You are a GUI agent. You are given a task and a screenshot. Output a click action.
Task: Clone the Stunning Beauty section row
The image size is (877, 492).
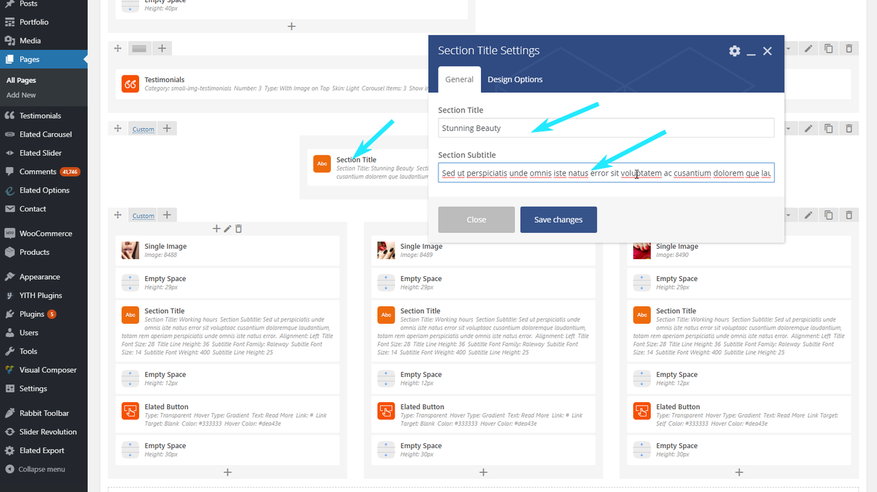pyautogui.click(x=828, y=128)
